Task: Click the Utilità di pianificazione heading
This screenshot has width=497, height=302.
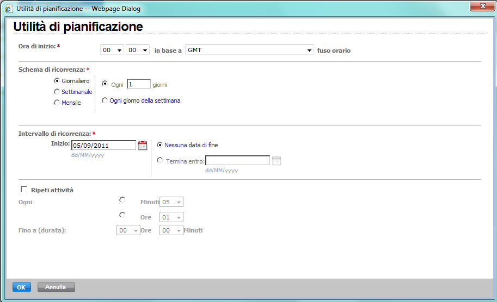Action: pyautogui.click(x=78, y=27)
